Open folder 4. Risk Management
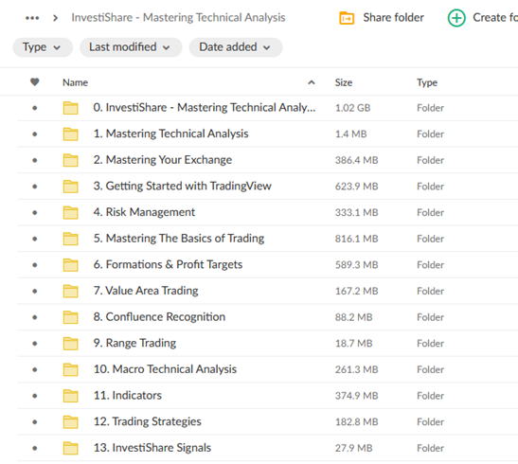This screenshot has height=464, width=518. coord(144,212)
